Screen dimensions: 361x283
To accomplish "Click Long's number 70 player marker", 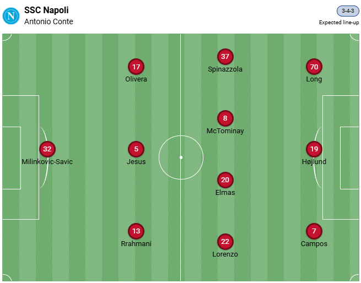I will [314, 67].
